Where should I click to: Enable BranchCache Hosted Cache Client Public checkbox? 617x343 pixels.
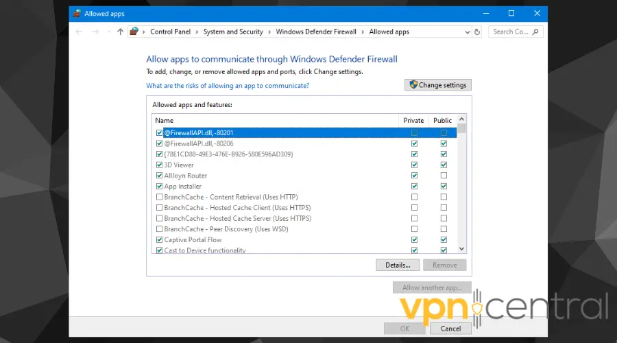point(444,208)
